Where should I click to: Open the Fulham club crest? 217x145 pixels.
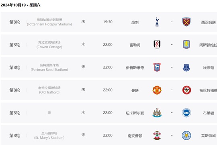click(x=157, y=45)
